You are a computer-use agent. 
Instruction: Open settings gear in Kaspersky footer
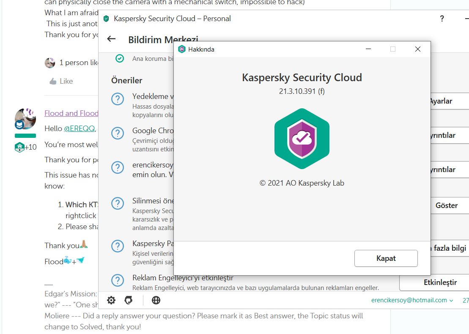click(x=111, y=300)
